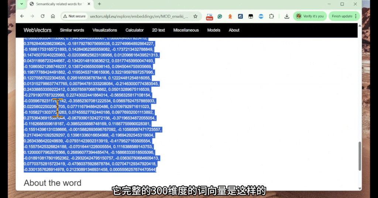Go to the Visualizations page
Viewport: 378px width, 198px height.
tap(104, 30)
